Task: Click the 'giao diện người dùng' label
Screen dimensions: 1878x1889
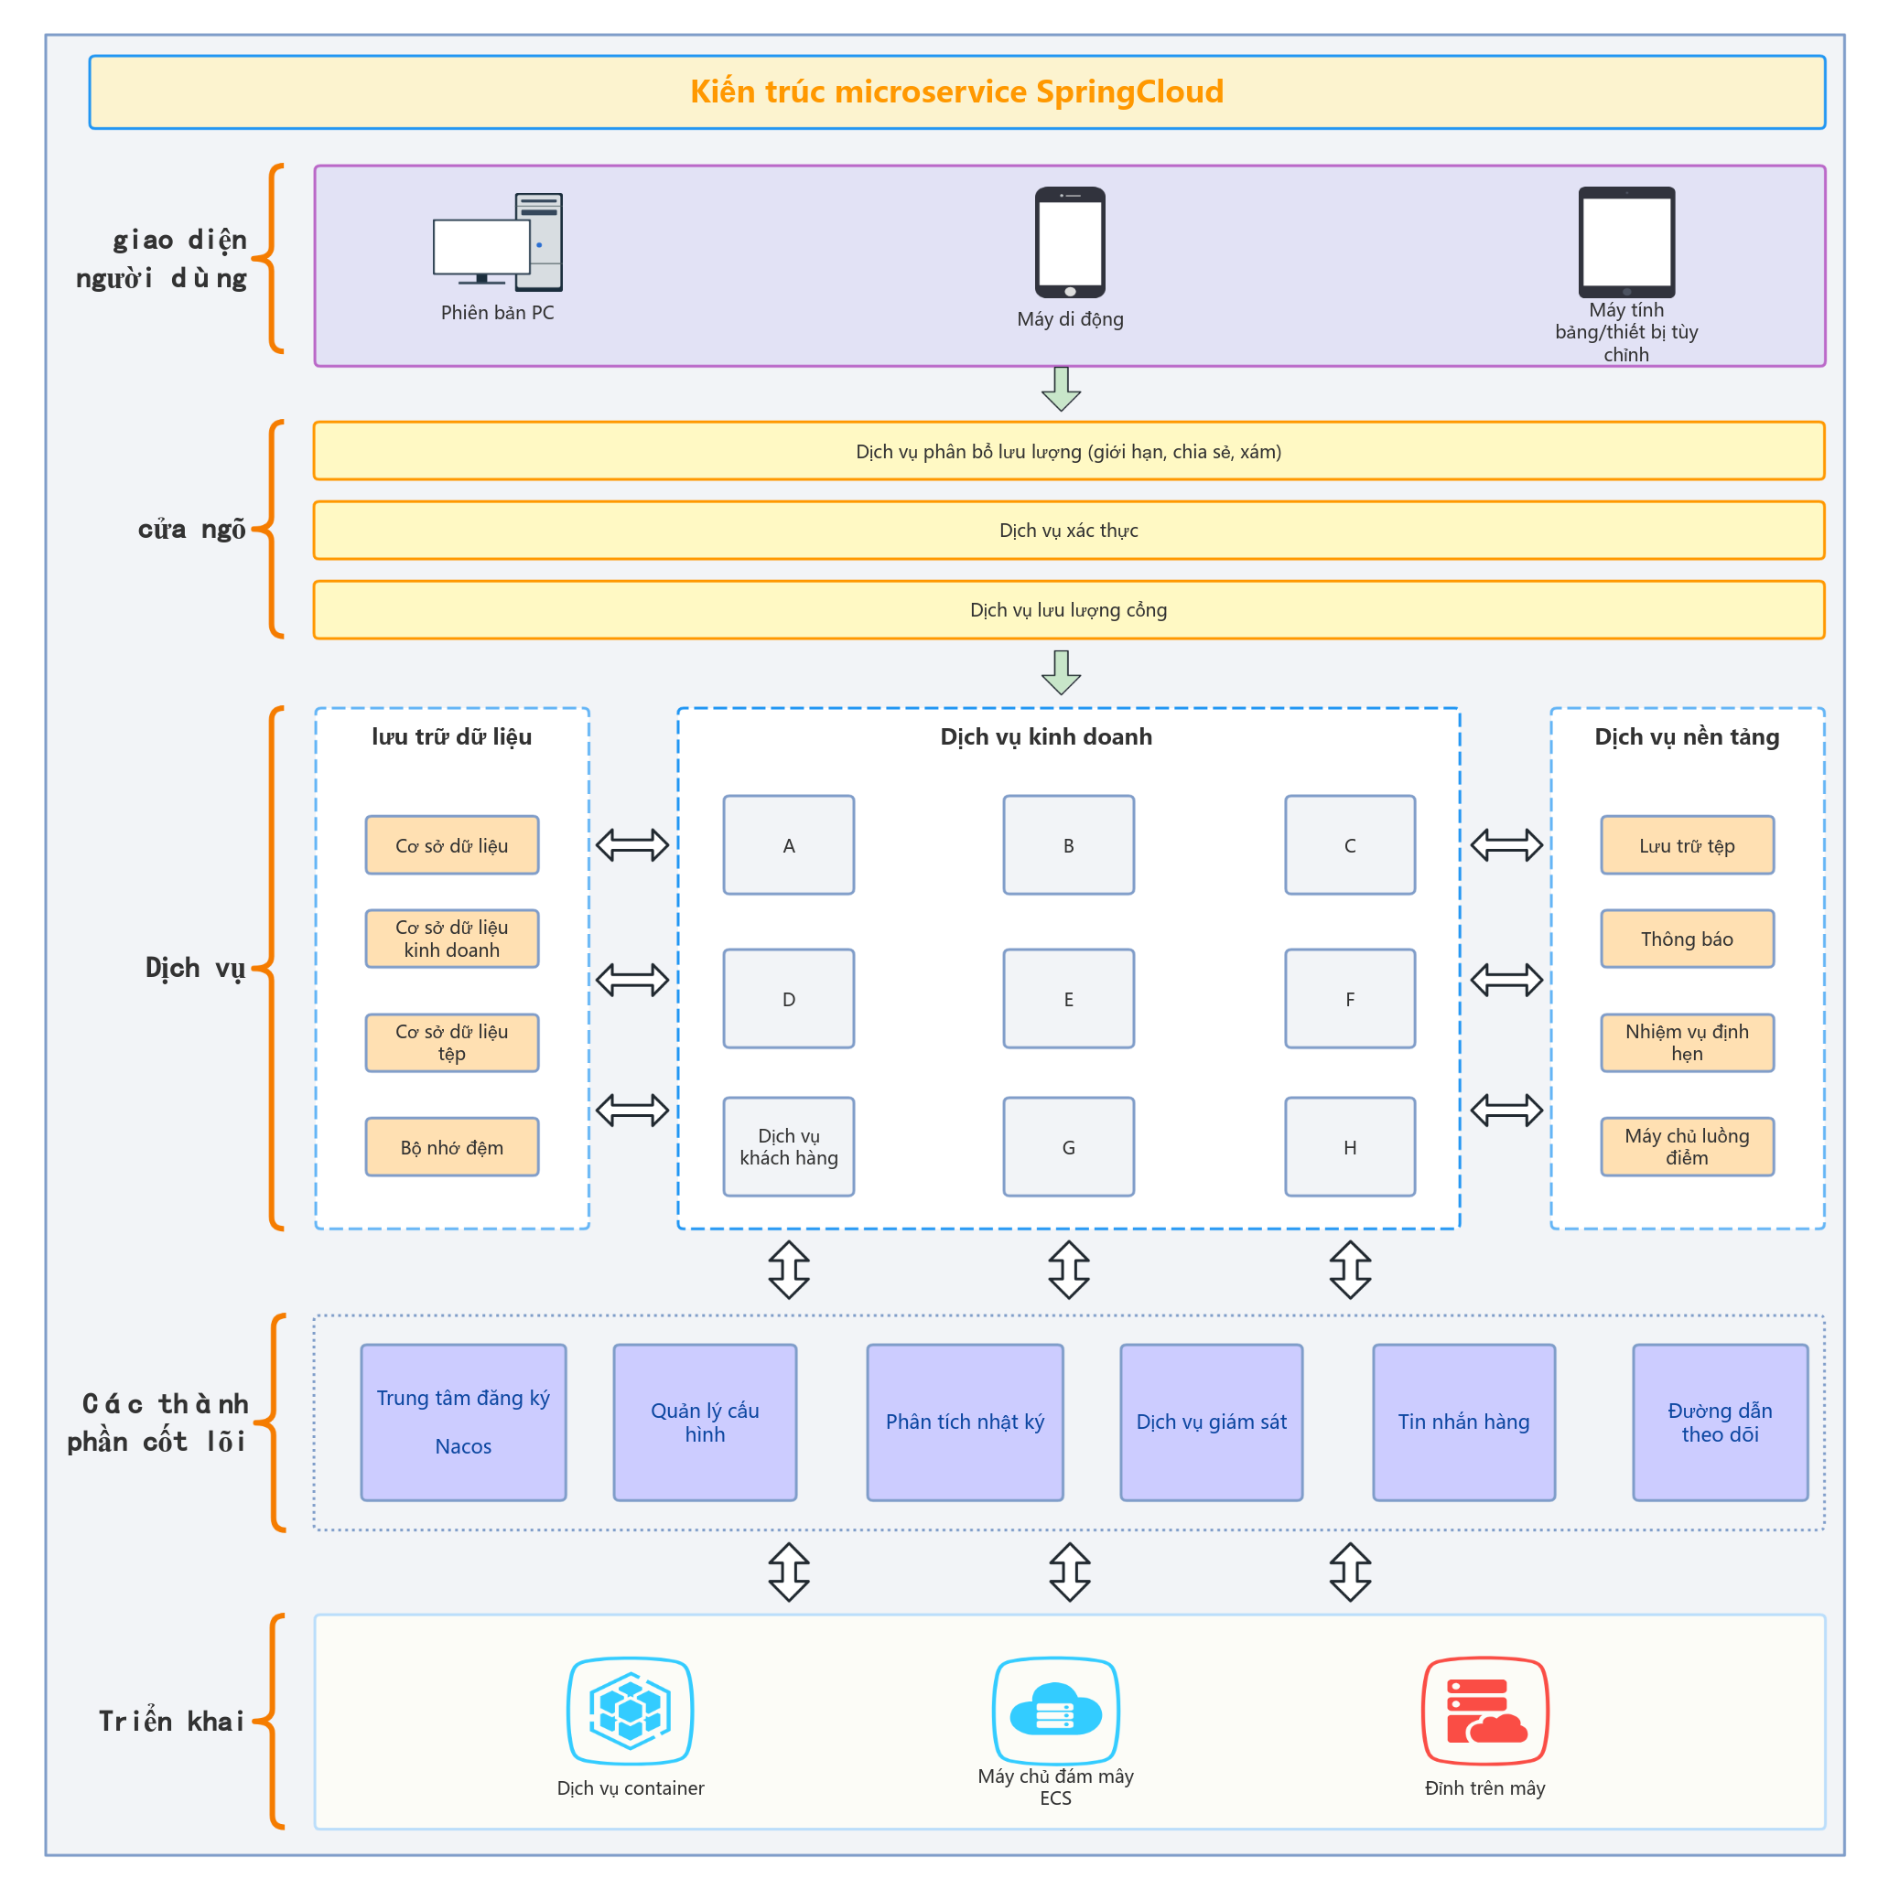Action: click(161, 259)
